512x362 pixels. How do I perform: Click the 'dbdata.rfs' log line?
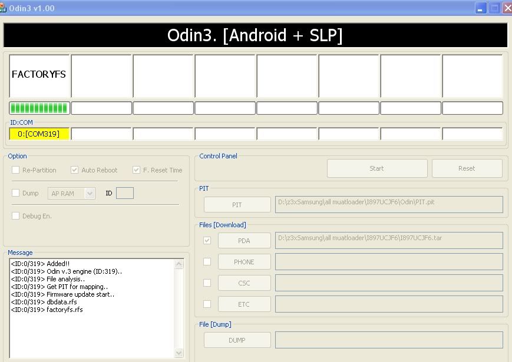[x=44, y=302]
